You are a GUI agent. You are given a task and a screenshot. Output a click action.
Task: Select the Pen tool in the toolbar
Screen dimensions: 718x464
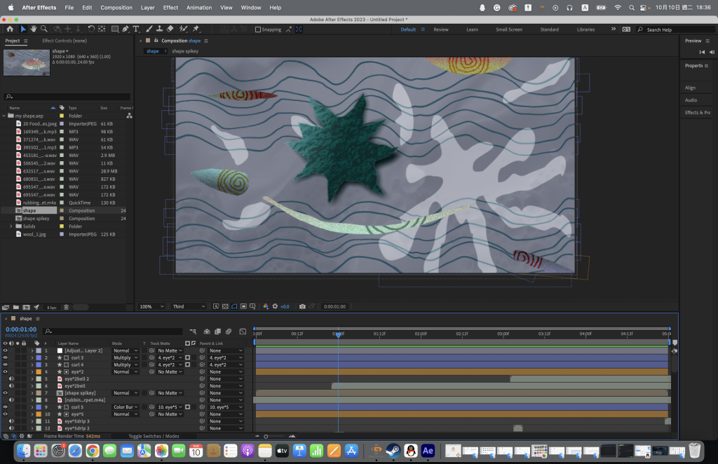[126, 29]
